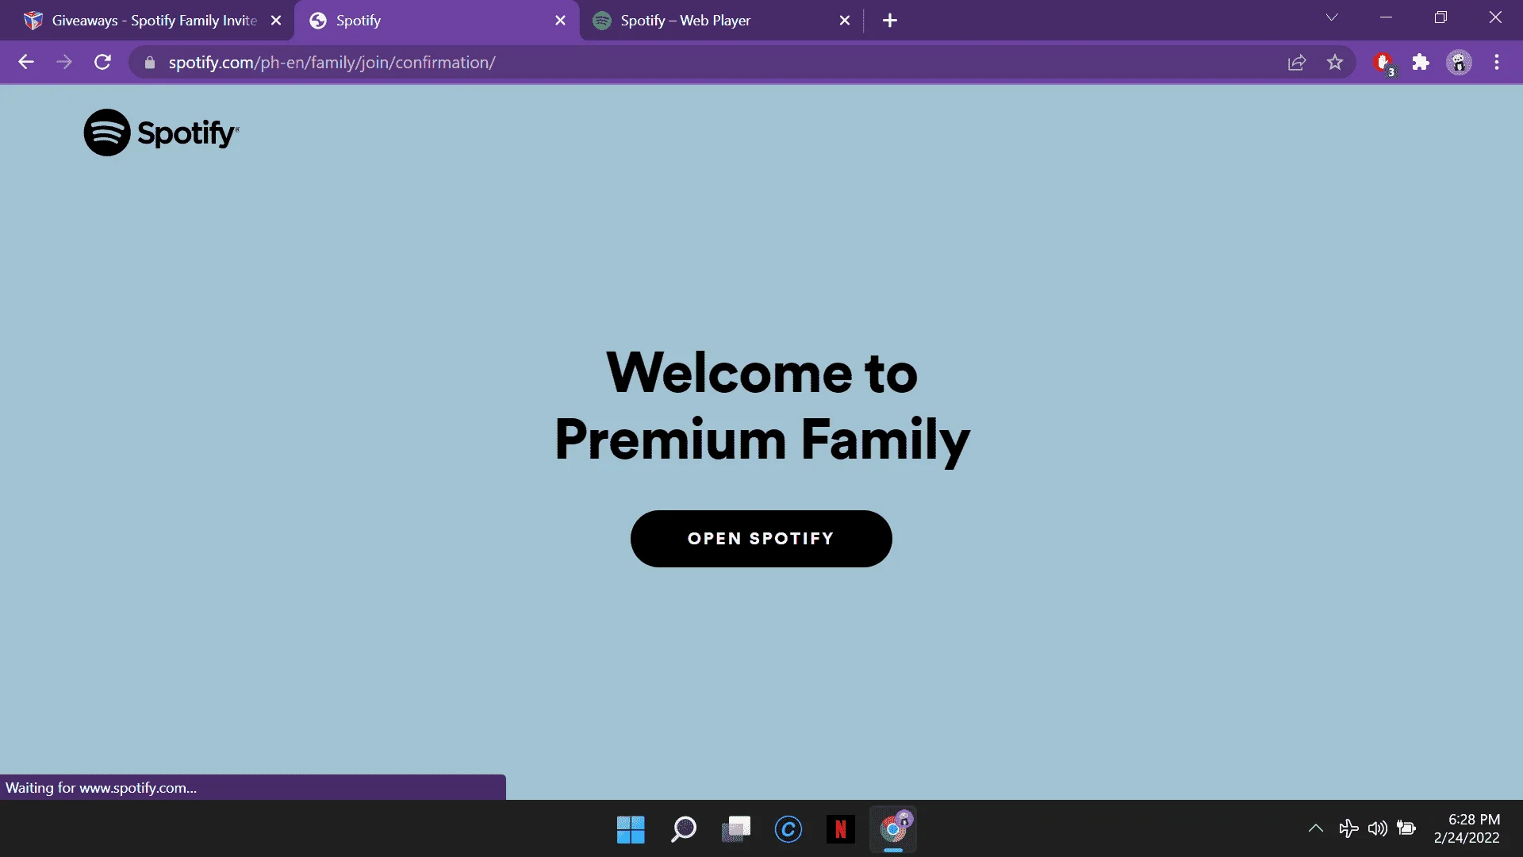Open the Extensions puzzle menu
Screen dimensions: 1523x857
(x=1421, y=63)
